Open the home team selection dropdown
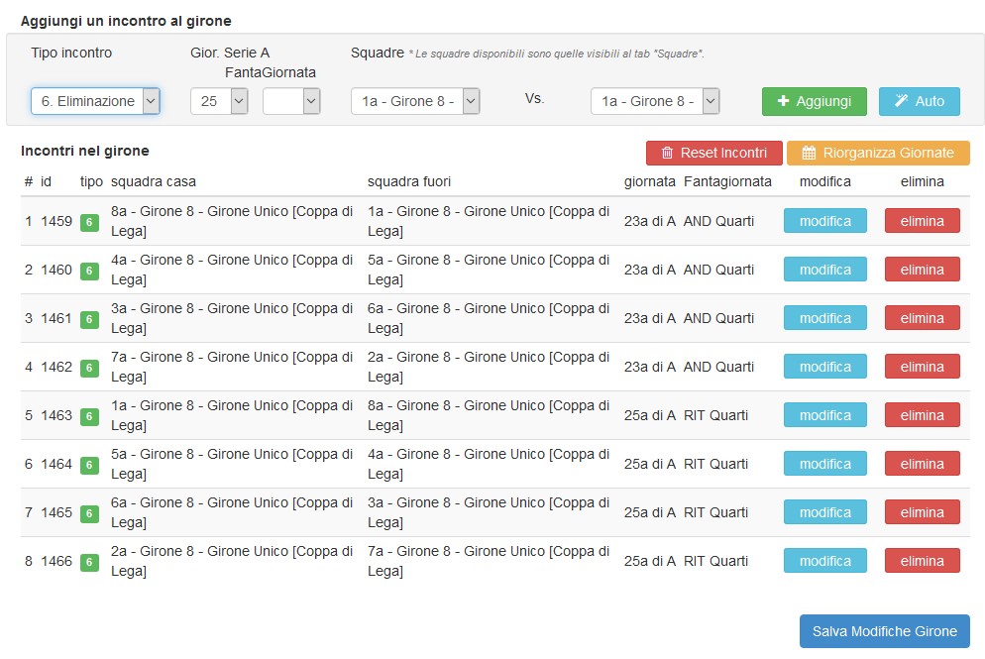The width and height of the screenshot is (985, 659). tap(415, 101)
